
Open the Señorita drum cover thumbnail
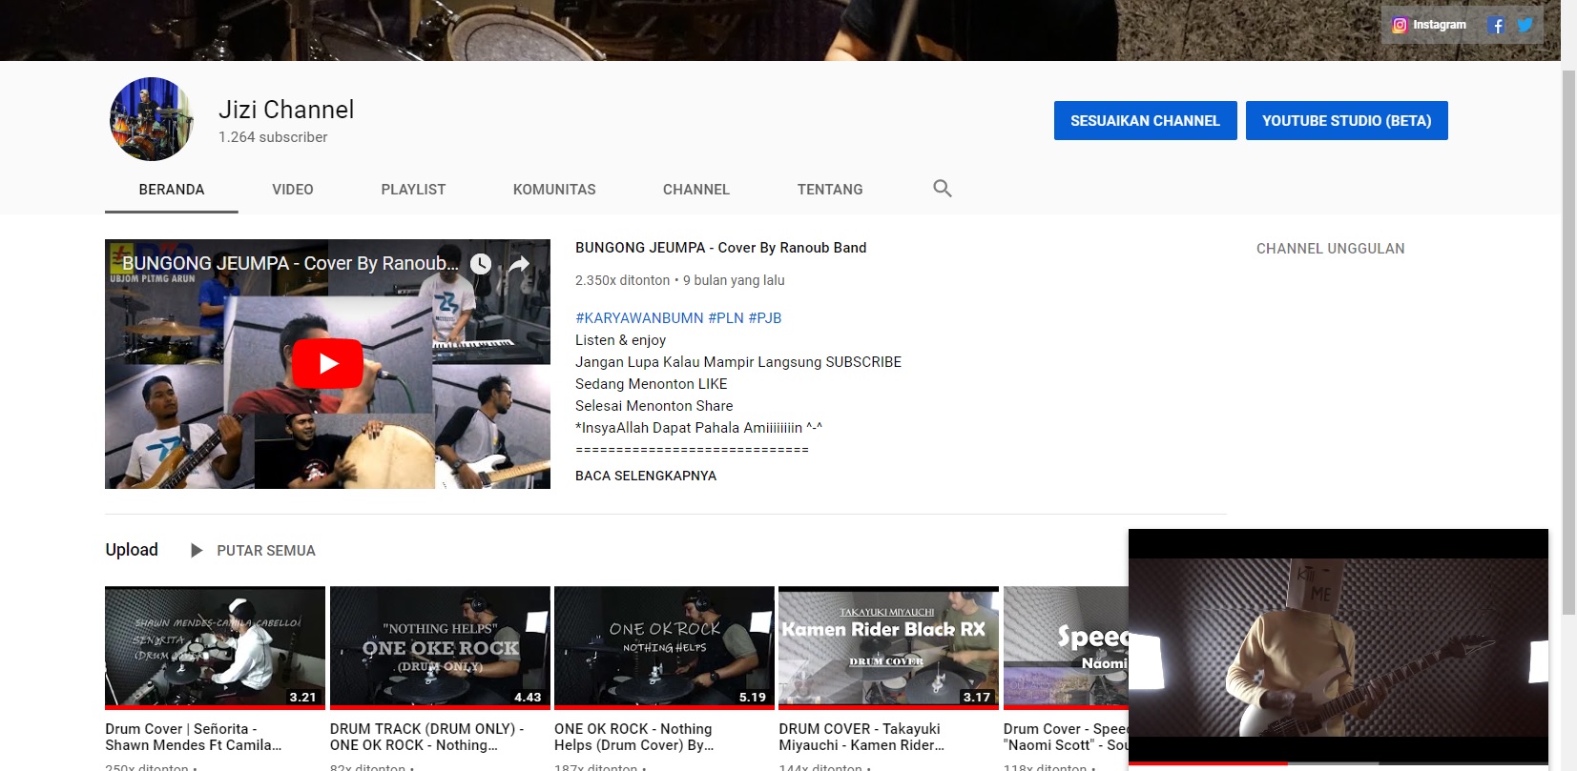[216, 648]
